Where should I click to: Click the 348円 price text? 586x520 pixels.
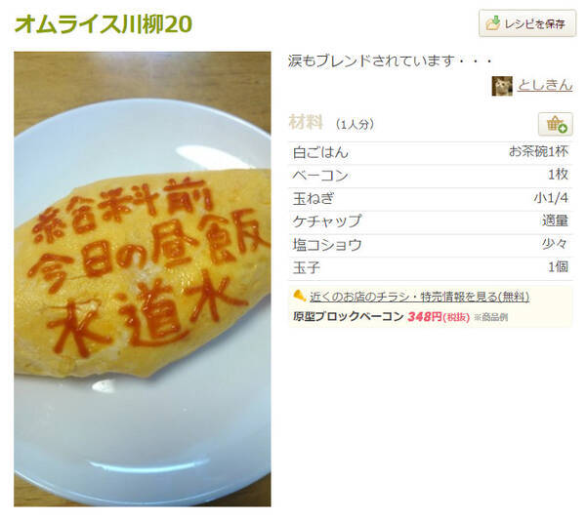pos(425,317)
